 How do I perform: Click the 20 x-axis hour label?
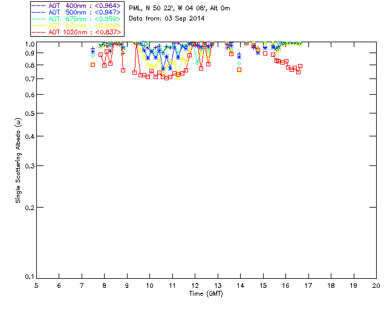(376, 285)
